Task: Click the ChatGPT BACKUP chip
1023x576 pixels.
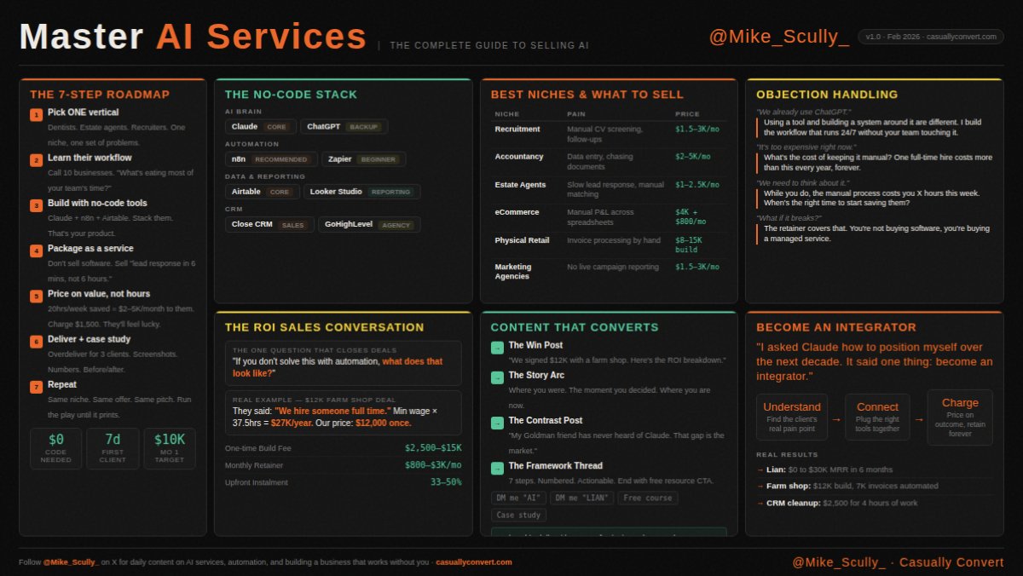Action: pyautogui.click(x=344, y=126)
